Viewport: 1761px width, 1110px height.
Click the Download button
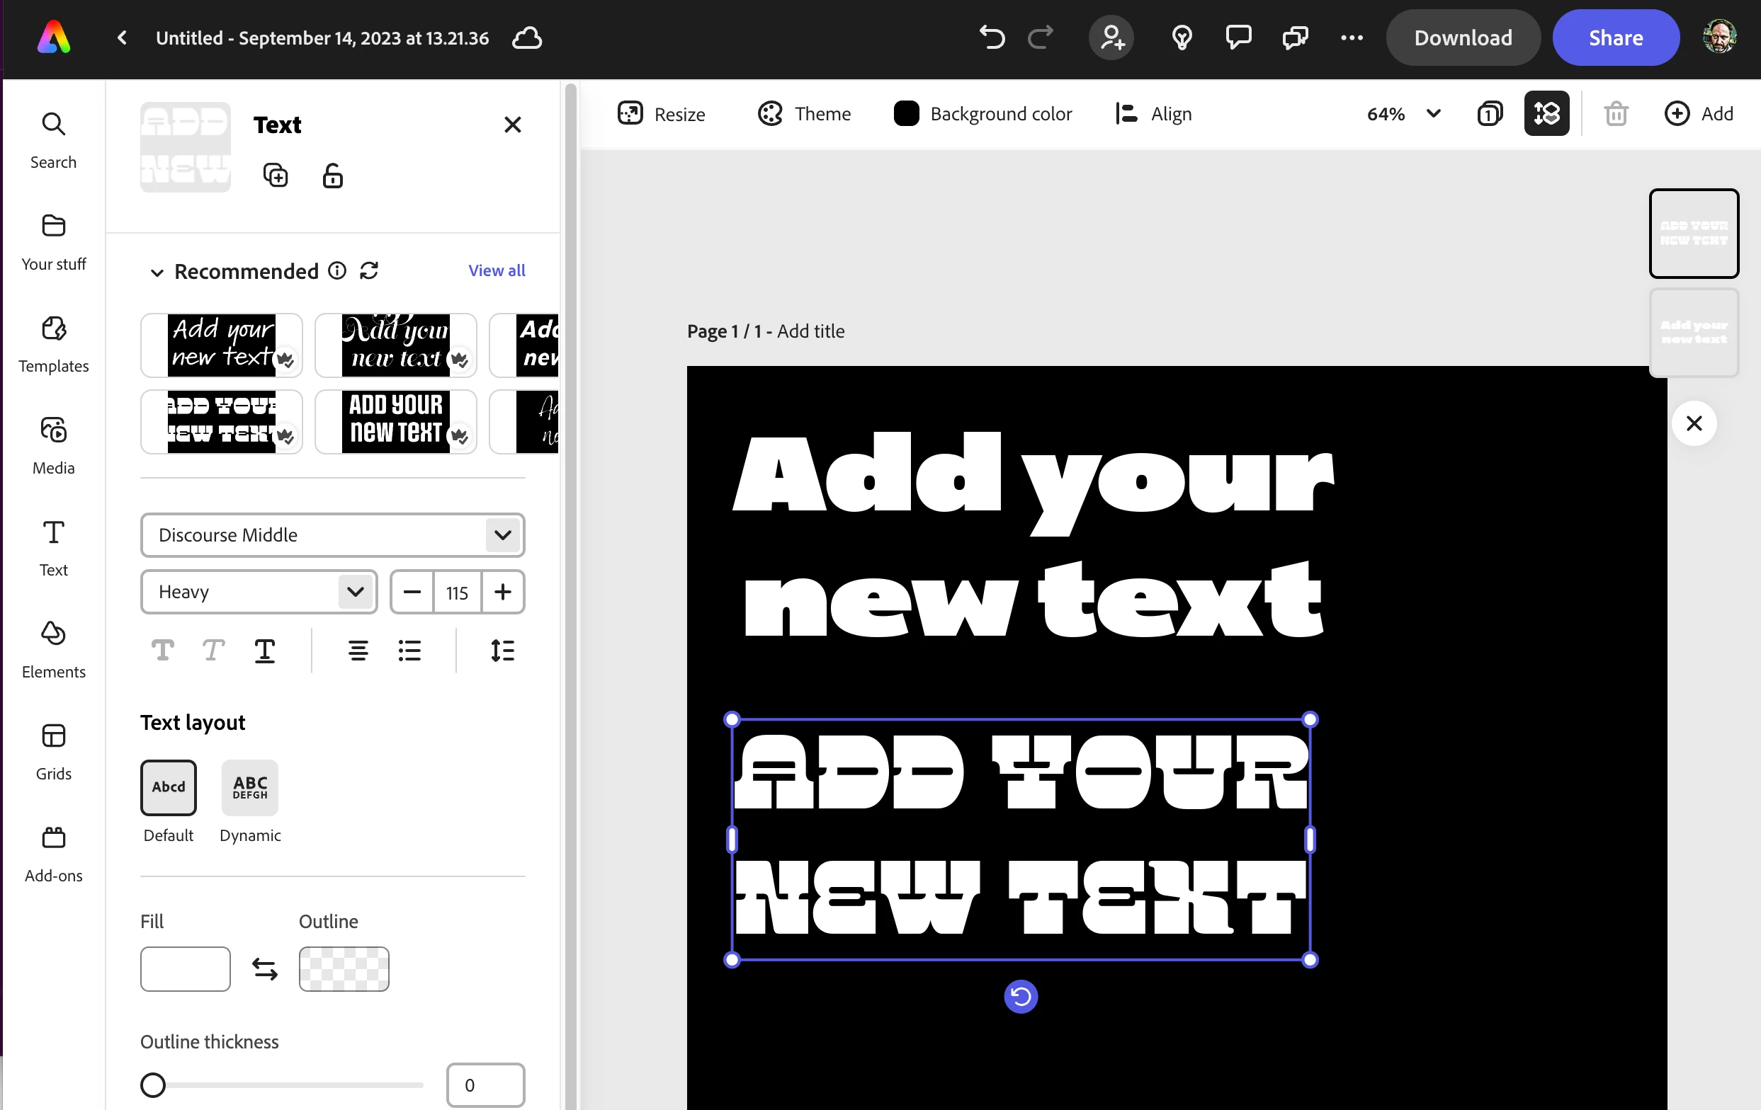click(x=1463, y=38)
